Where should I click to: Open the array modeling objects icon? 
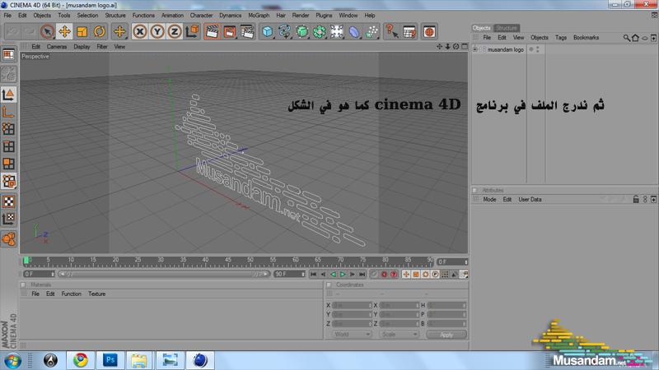(x=320, y=31)
